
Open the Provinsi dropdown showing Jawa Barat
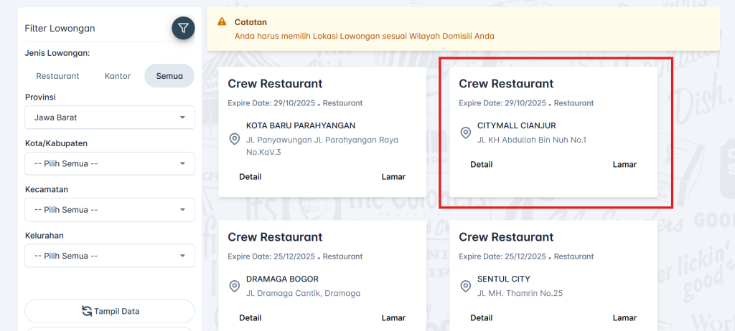(x=110, y=117)
